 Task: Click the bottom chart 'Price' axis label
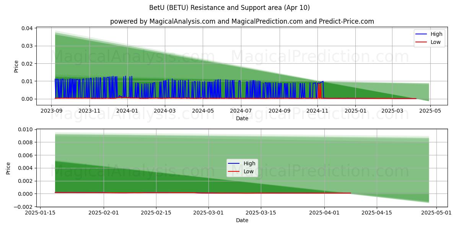(8, 168)
